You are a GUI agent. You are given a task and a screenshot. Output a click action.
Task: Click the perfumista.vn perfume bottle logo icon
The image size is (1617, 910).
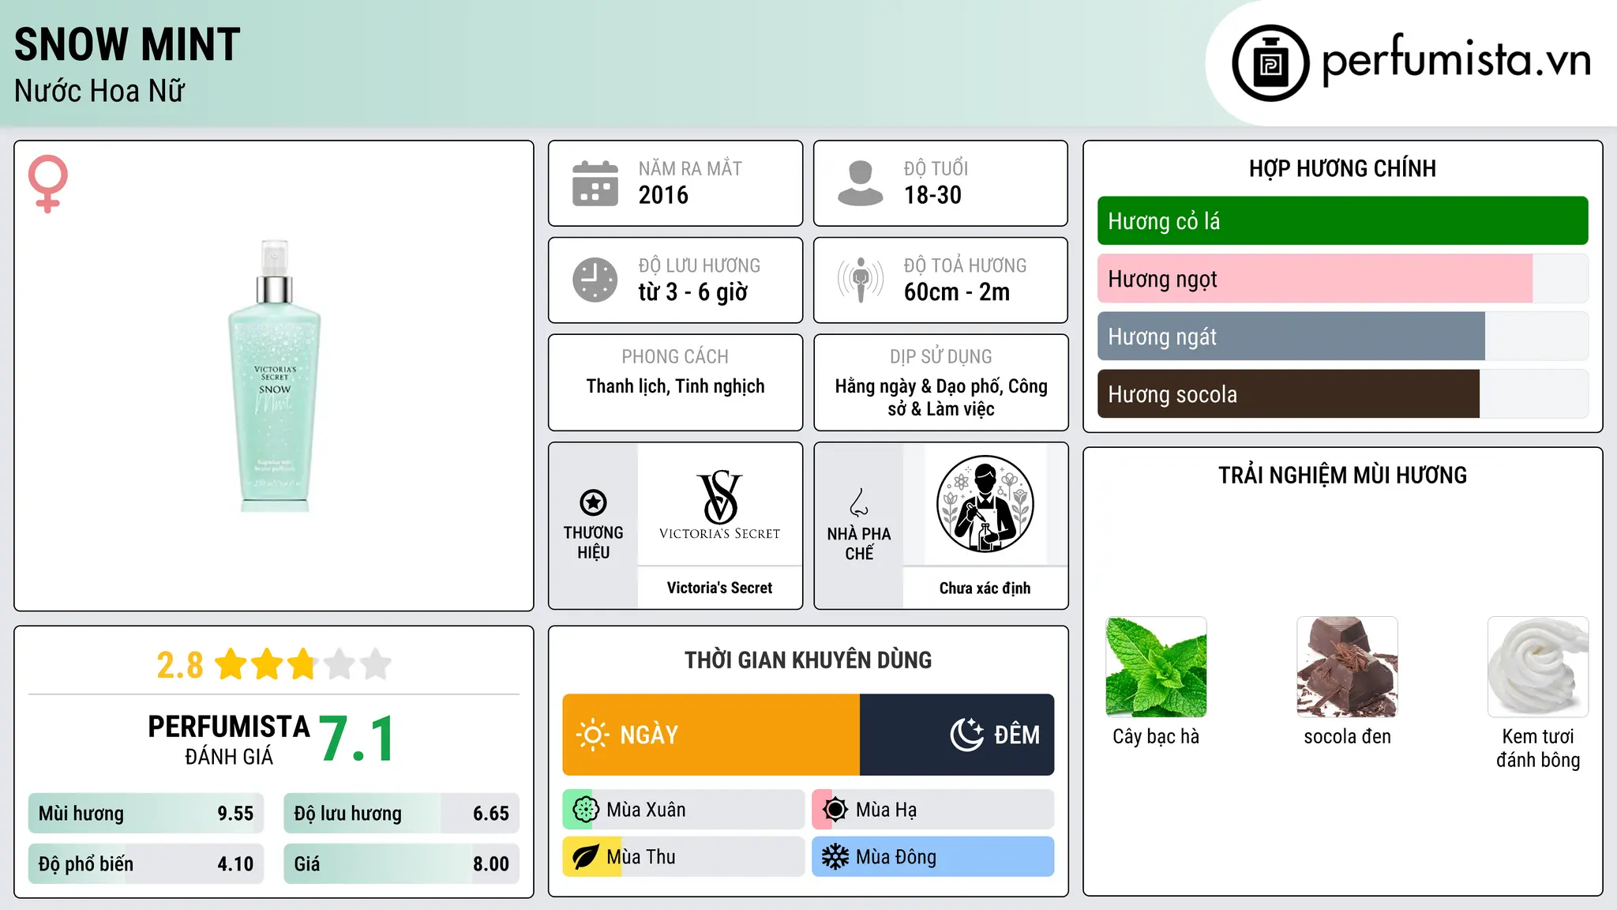[x=1270, y=63]
